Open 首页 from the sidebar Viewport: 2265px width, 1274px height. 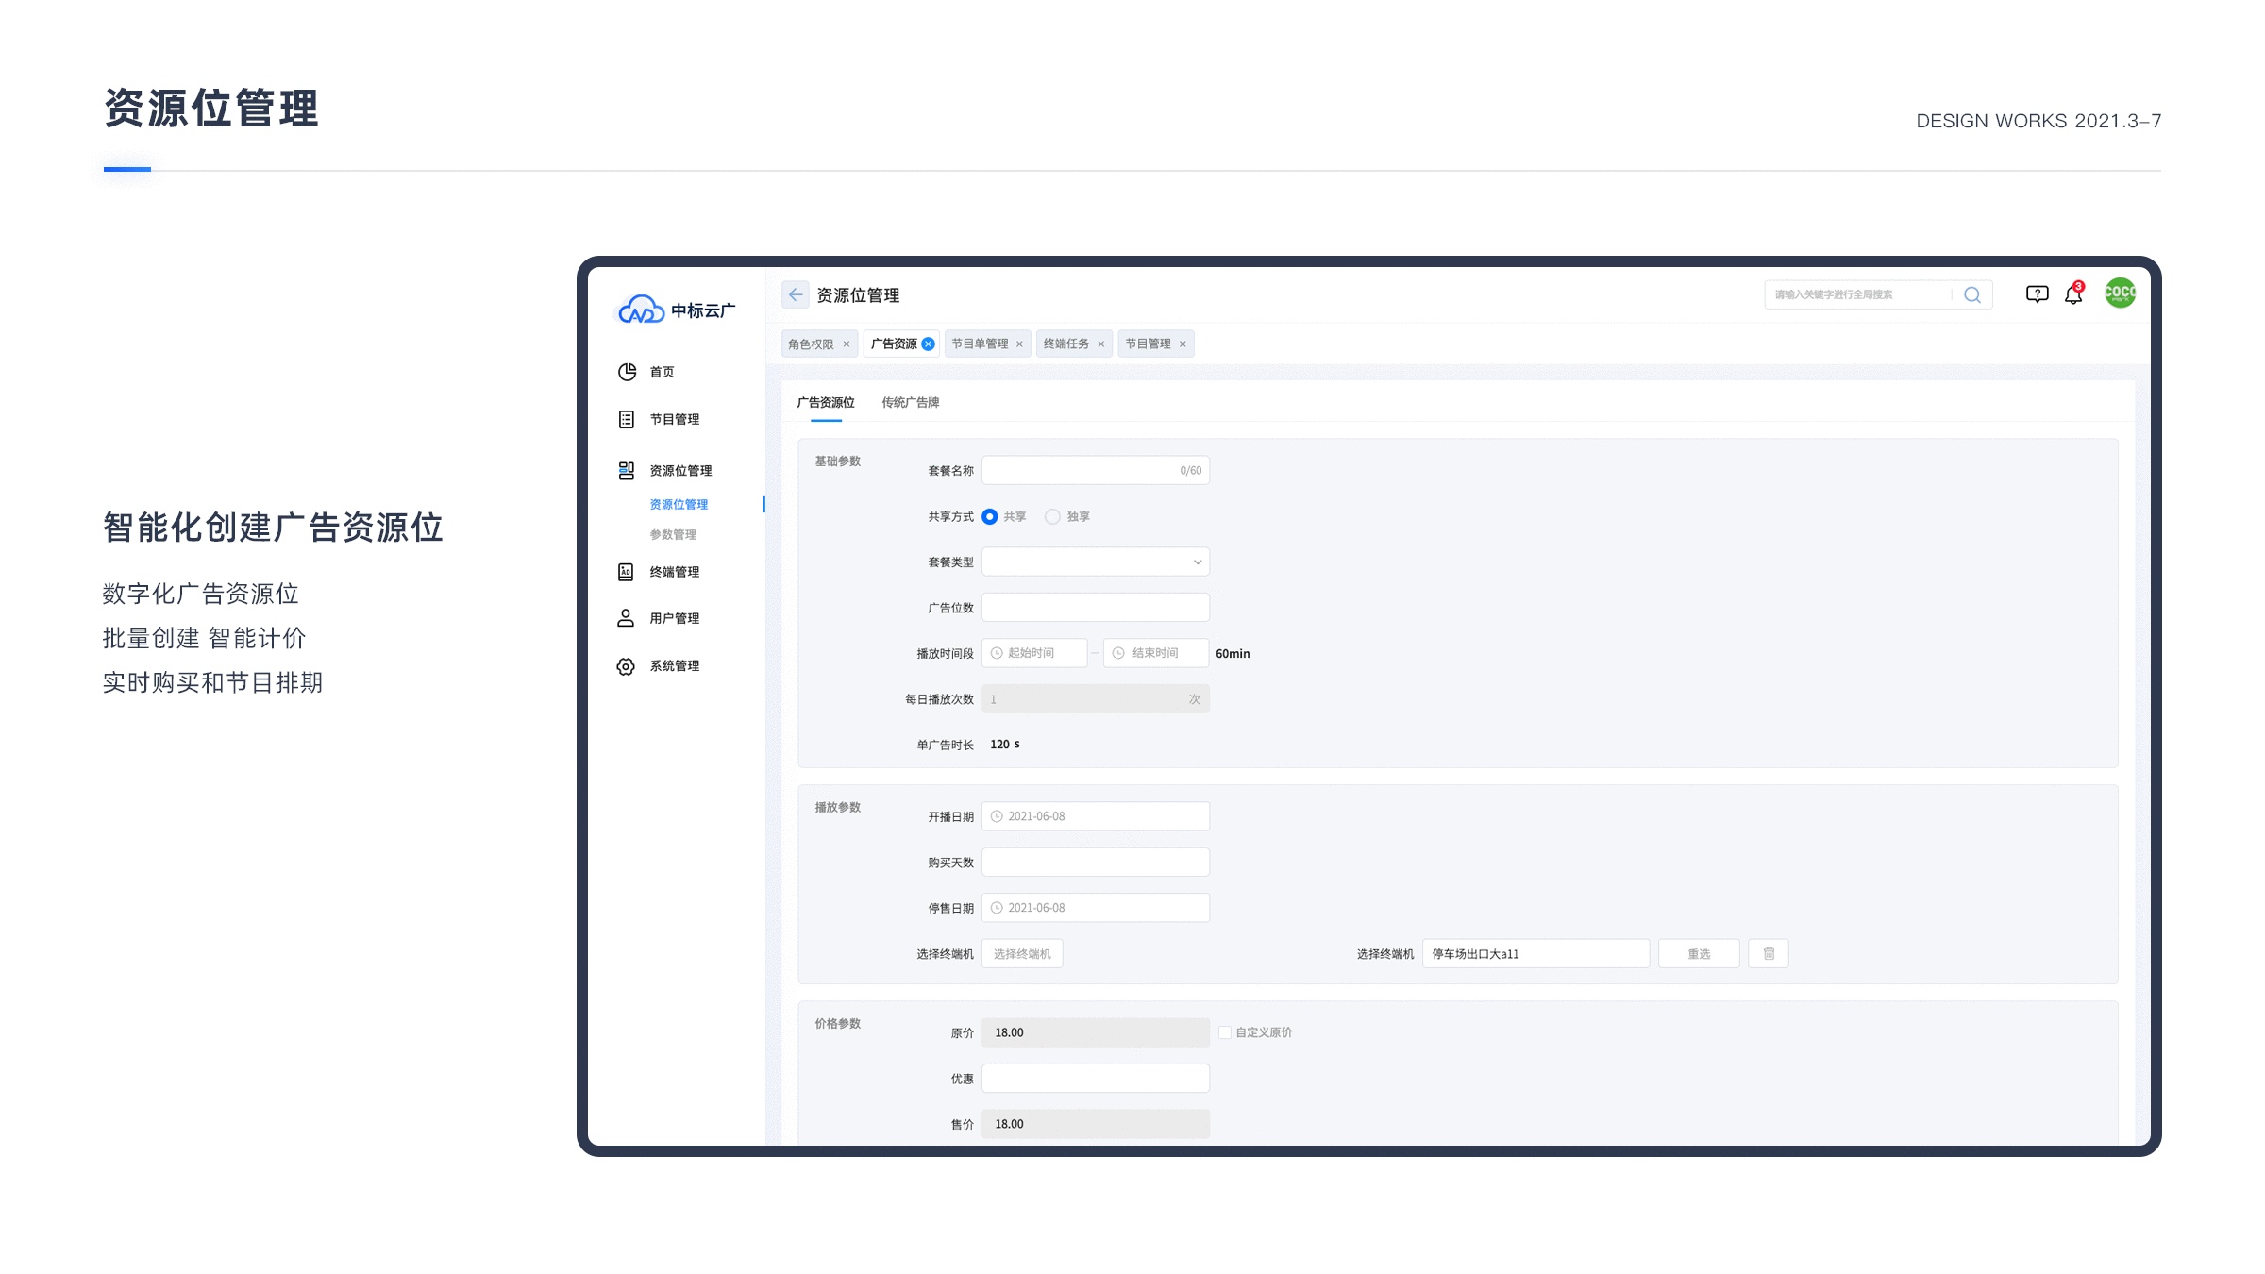point(662,372)
